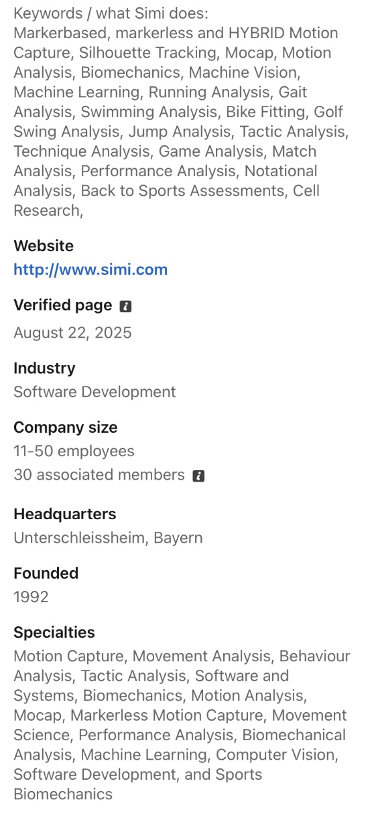Click the info icon beside Verified page
372x834 pixels.
click(x=125, y=306)
